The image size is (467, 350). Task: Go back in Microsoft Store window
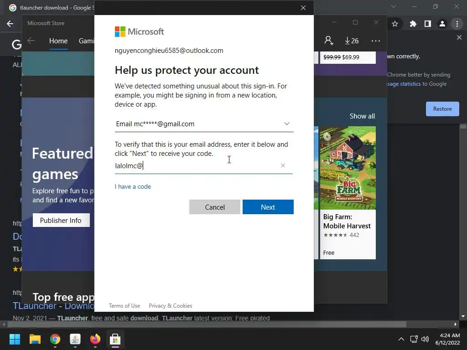click(x=31, y=41)
